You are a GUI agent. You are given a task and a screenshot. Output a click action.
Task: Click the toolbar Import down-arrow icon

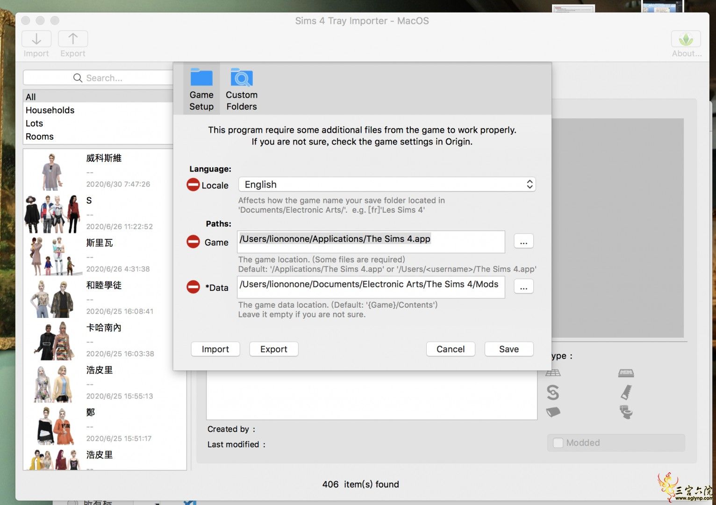36,39
